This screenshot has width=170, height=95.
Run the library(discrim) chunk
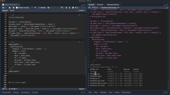point(82,15)
